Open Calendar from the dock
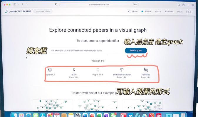 (57, 115)
